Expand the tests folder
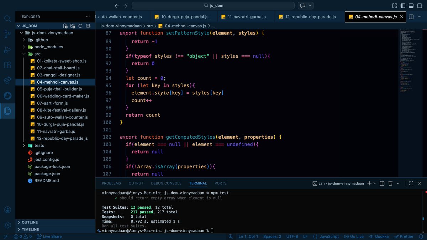427x240 pixels. coord(55,145)
